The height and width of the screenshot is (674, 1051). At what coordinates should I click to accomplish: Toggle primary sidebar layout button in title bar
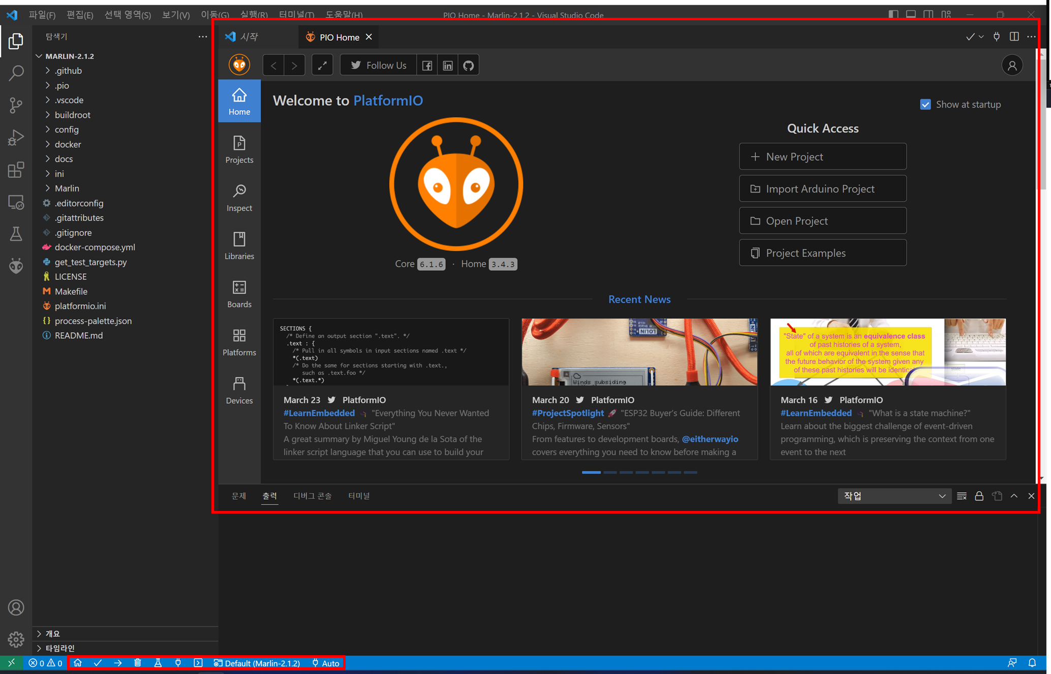click(893, 15)
